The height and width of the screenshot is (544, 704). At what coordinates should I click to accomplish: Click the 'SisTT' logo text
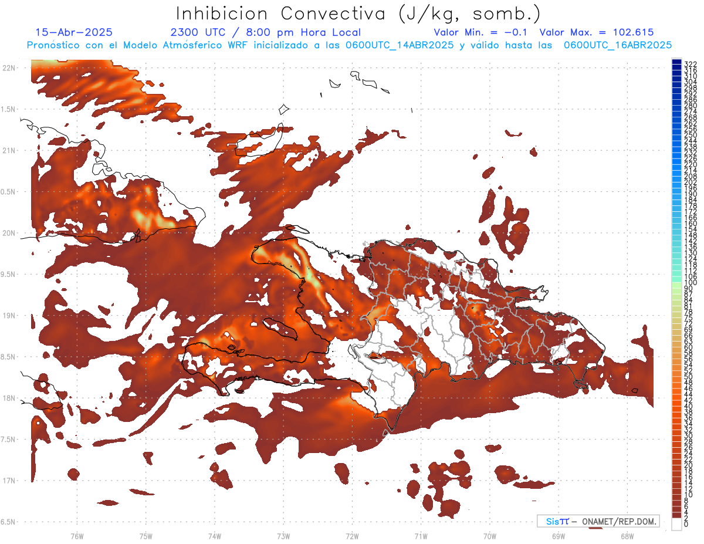click(x=557, y=521)
